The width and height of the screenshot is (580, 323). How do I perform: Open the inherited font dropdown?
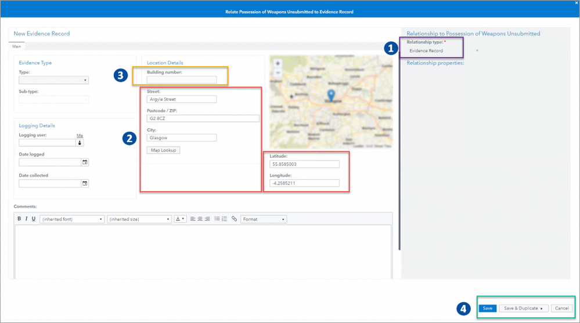pyautogui.click(x=72, y=219)
